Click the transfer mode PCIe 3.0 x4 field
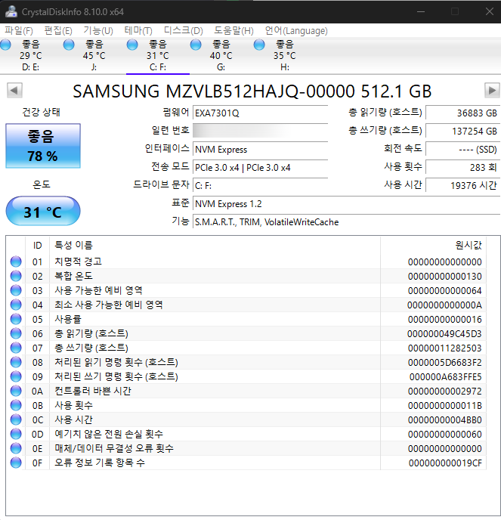 [x=260, y=168]
